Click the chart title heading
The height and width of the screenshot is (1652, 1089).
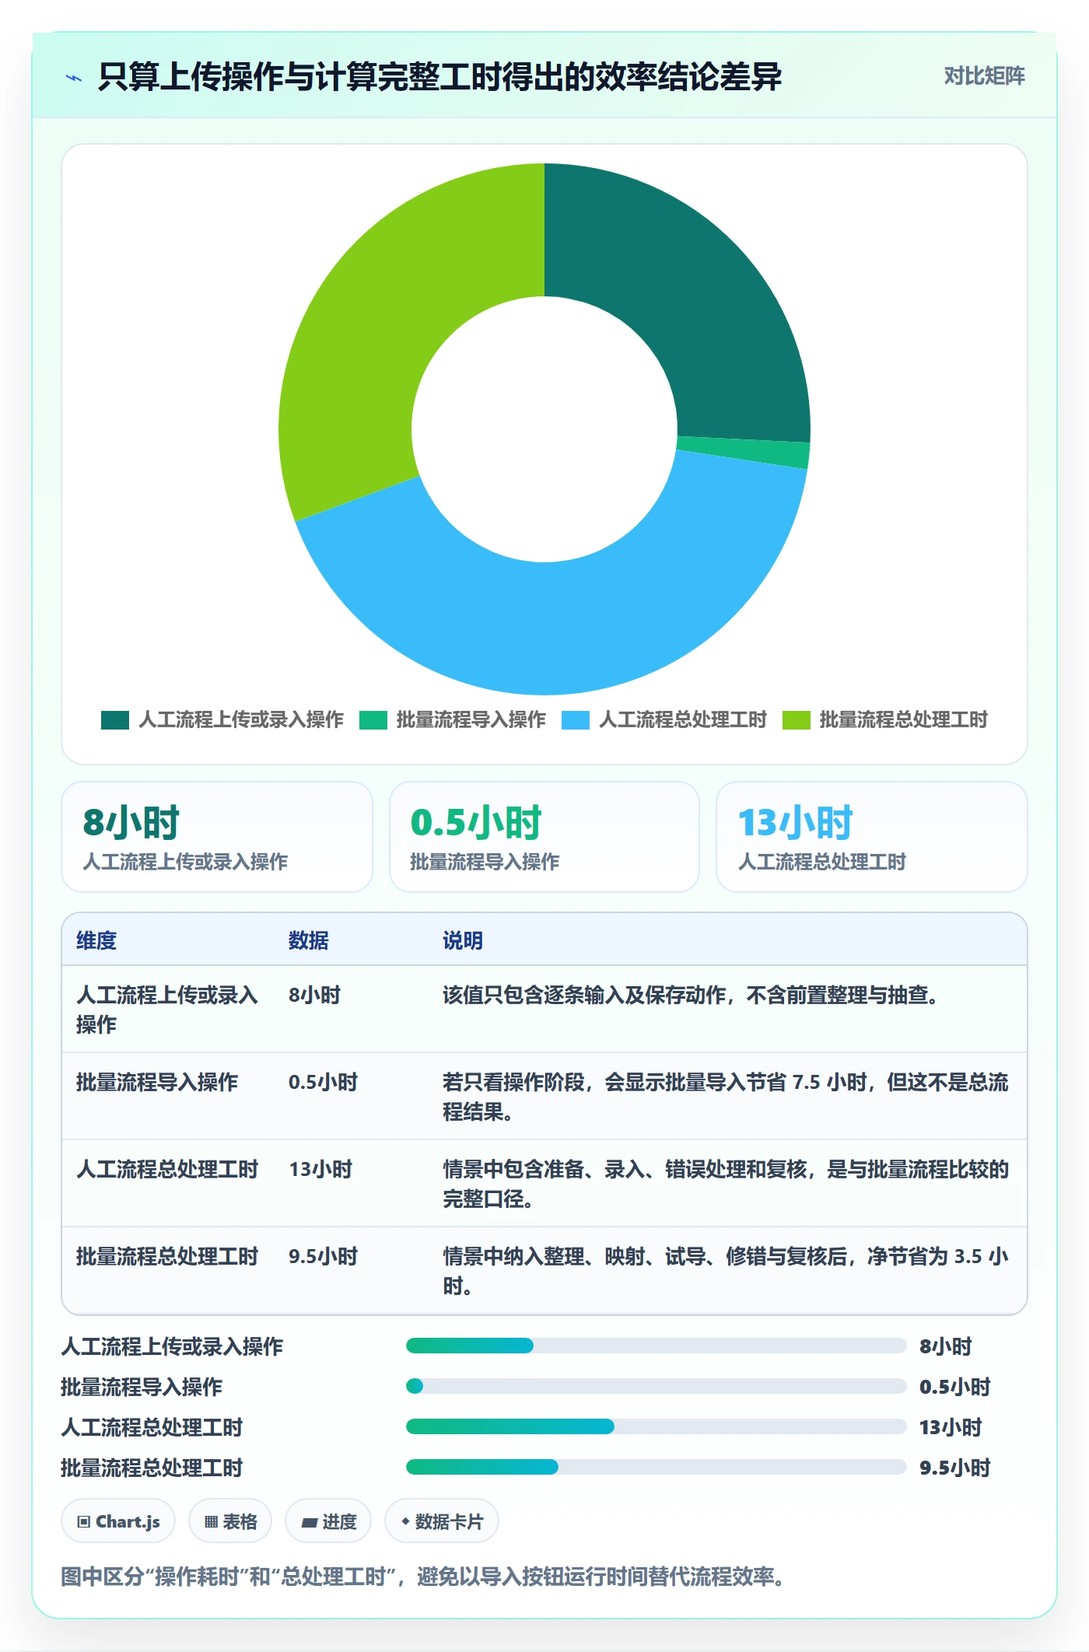coord(439,76)
